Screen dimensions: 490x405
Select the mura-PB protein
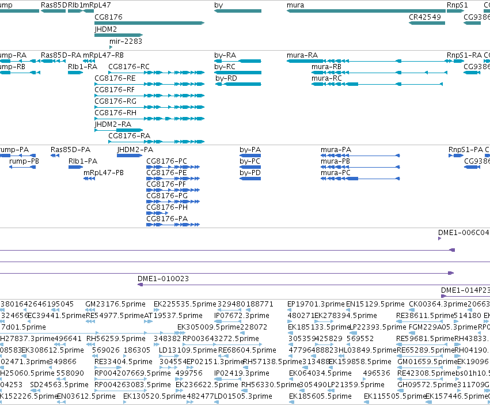360,167
